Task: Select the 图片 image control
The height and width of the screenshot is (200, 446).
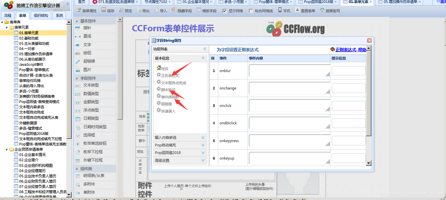Action: click(x=87, y=70)
